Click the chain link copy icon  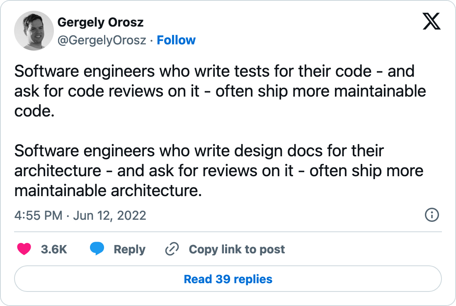coord(172,249)
